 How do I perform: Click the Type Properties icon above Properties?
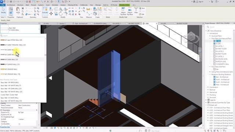11,9
